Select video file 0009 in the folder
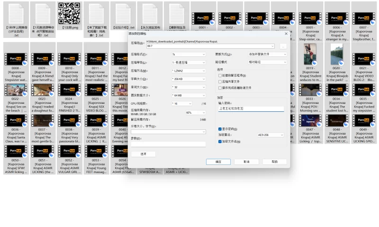379x227 pixels. pyautogui.click(x=43, y=63)
